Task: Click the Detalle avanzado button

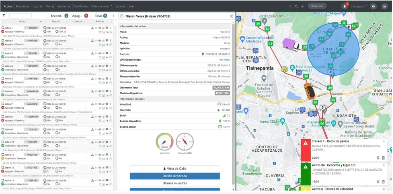Action: click(175, 176)
